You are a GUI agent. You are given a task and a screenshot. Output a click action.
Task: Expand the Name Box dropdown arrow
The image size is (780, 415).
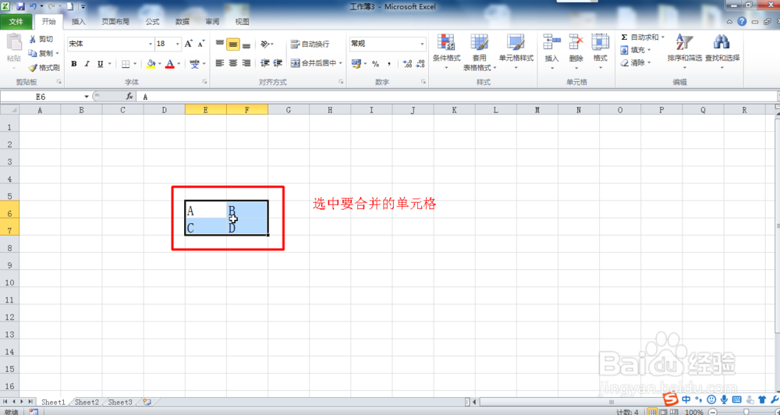[x=87, y=97]
